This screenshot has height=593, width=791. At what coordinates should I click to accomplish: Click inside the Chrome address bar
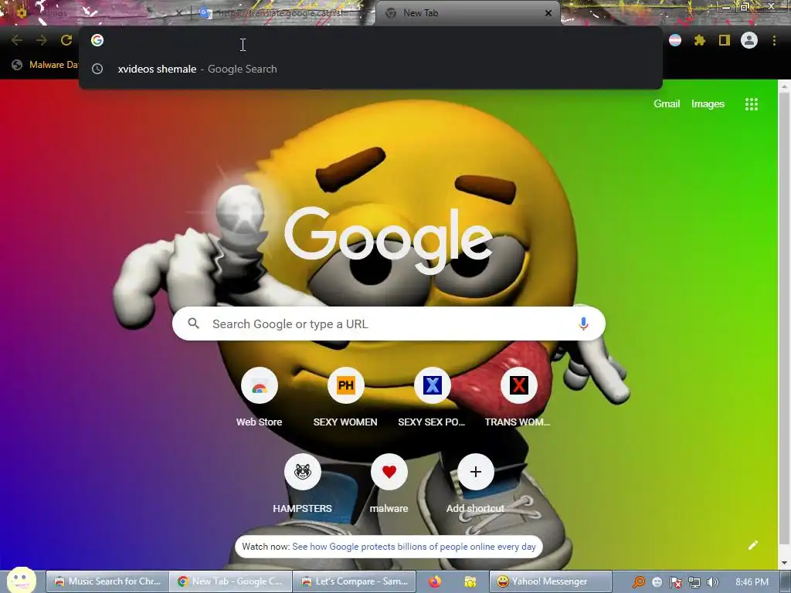371,40
